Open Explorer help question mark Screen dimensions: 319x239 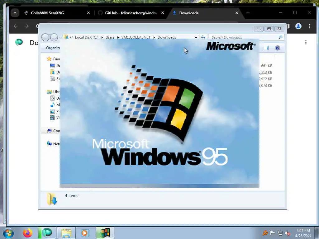pyautogui.click(x=277, y=48)
